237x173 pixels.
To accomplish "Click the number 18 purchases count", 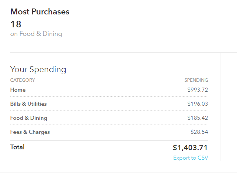I will [16, 24].
